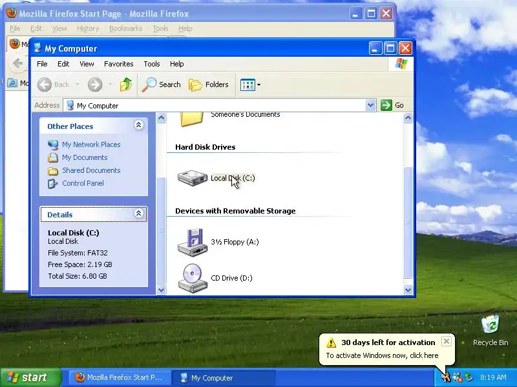Click the Forward arrow in My Computer
This screenshot has width=517, height=387.
[x=95, y=84]
